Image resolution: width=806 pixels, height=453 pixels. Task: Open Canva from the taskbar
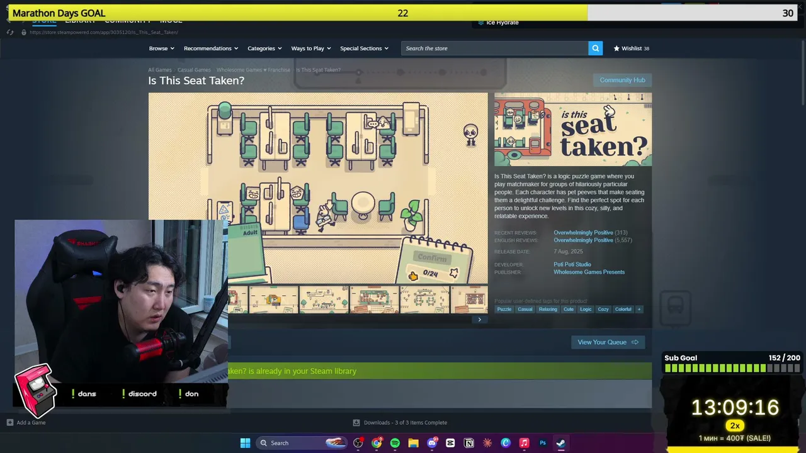506,443
